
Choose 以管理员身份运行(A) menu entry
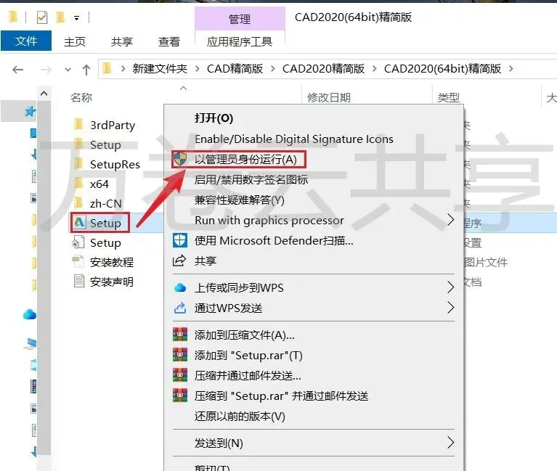coord(245,159)
